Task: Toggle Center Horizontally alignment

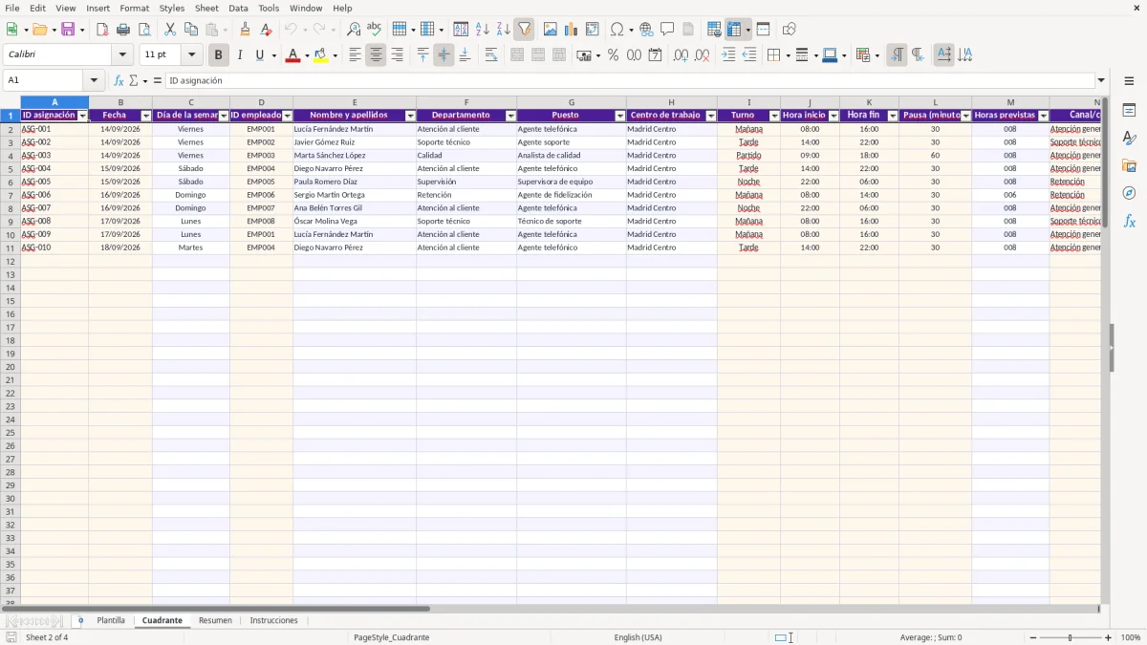Action: [x=376, y=55]
